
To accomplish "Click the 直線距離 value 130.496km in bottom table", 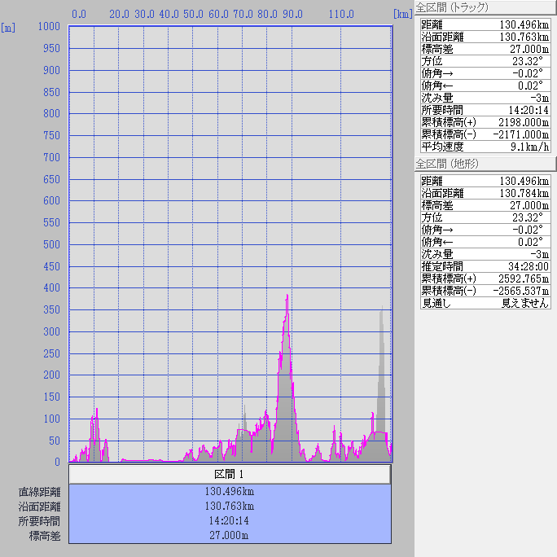I will (230, 492).
